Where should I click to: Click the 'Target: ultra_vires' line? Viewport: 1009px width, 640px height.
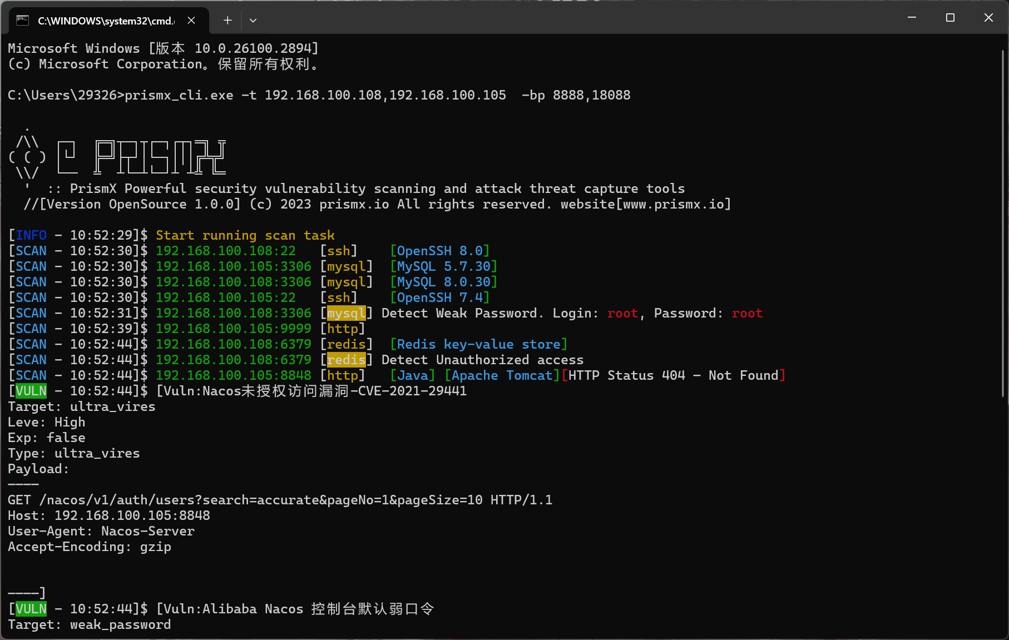82,407
